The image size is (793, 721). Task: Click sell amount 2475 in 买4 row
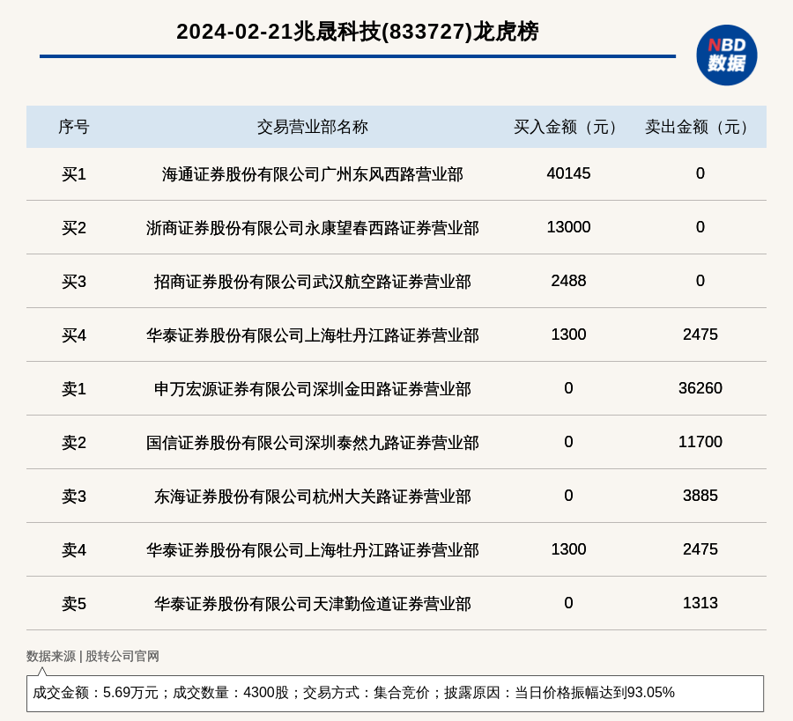(x=700, y=335)
